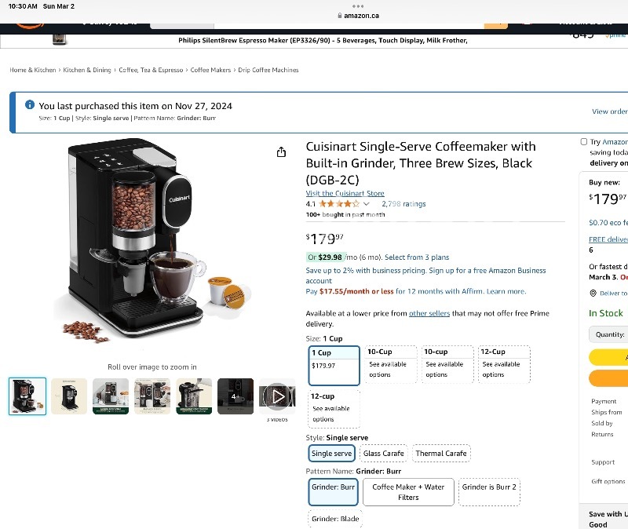
Task: Click the info icon in purchase banner
Action: [x=30, y=105]
